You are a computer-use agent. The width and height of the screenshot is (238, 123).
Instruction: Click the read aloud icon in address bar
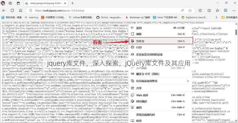click(x=182, y=10)
